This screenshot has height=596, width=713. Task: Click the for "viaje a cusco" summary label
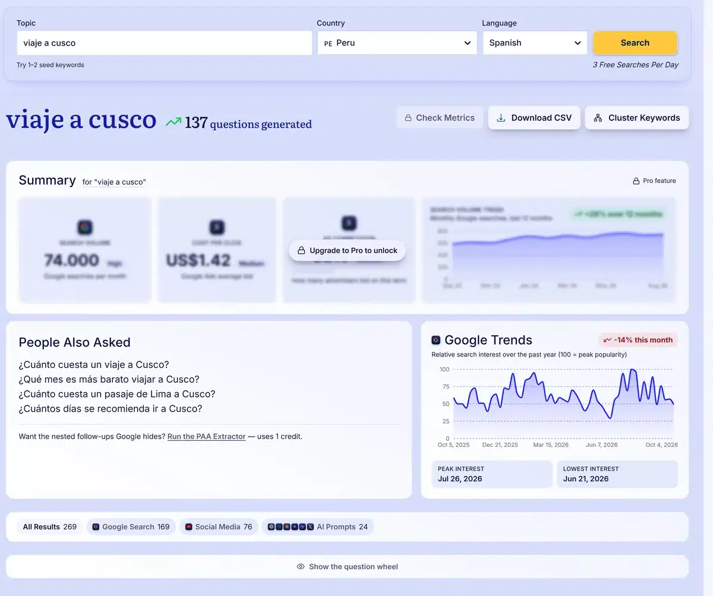point(113,182)
